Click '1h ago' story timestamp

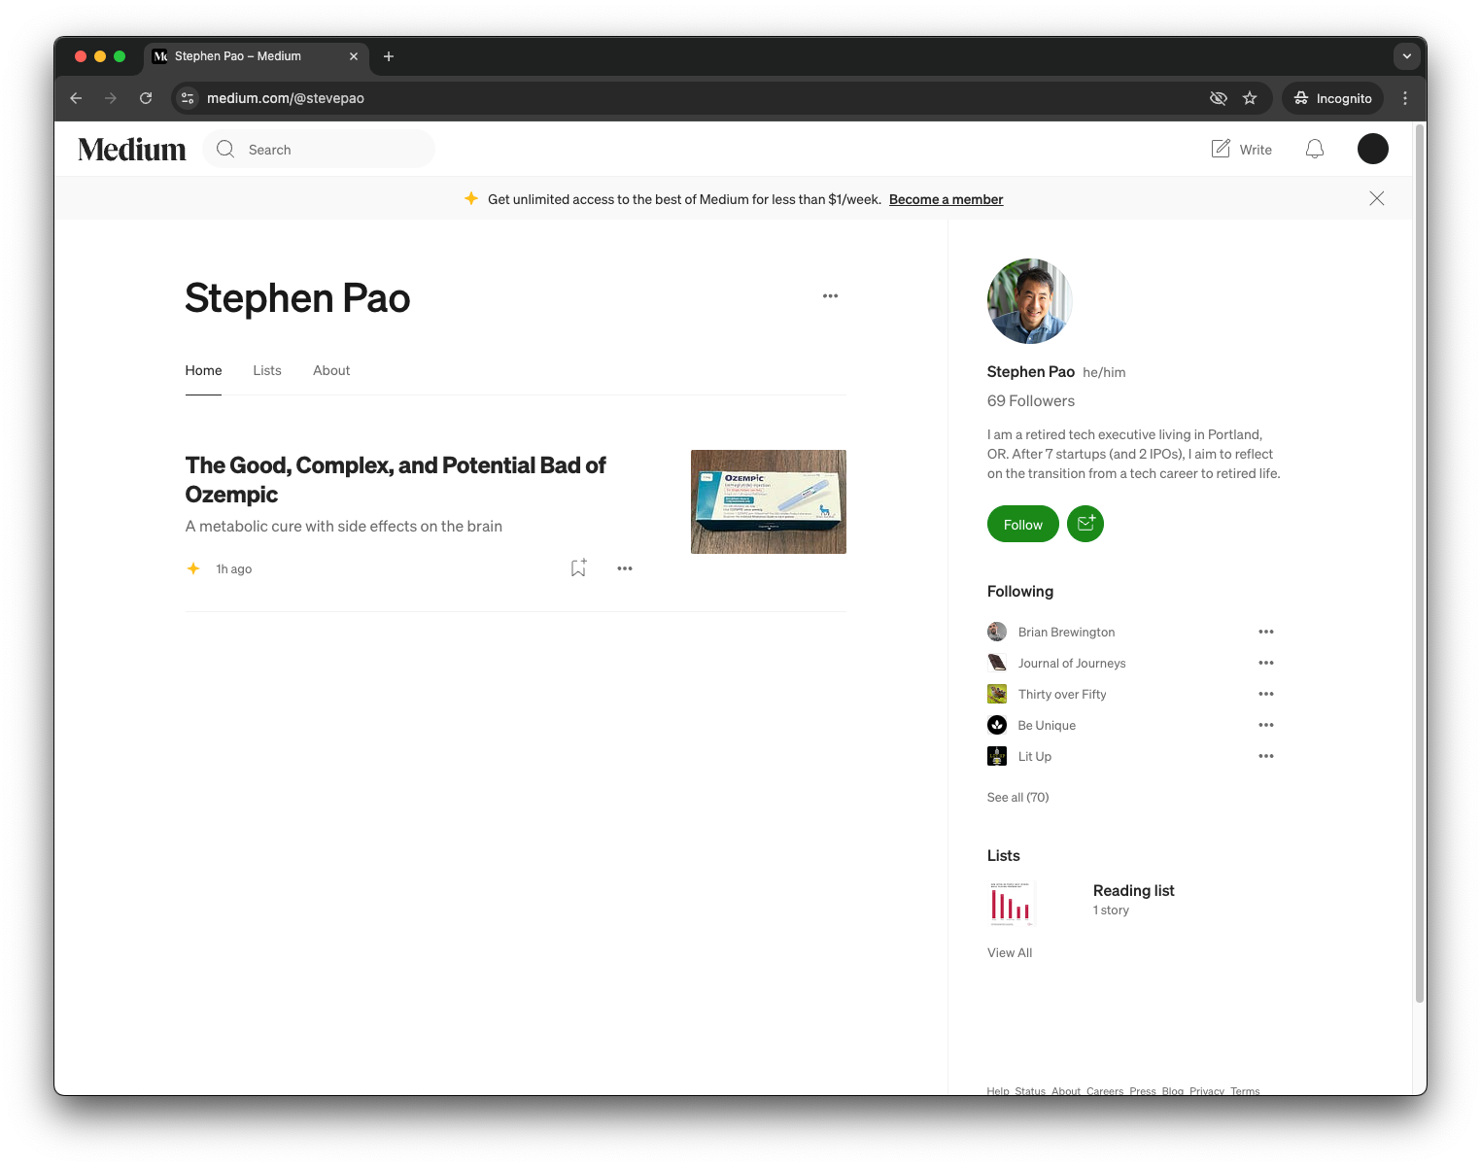(234, 568)
